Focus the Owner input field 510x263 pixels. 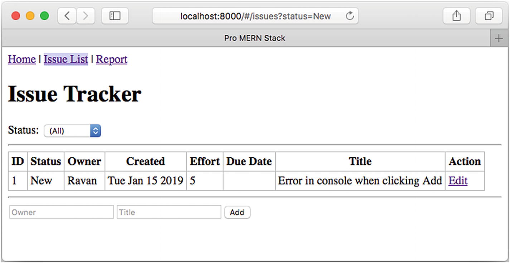point(62,212)
